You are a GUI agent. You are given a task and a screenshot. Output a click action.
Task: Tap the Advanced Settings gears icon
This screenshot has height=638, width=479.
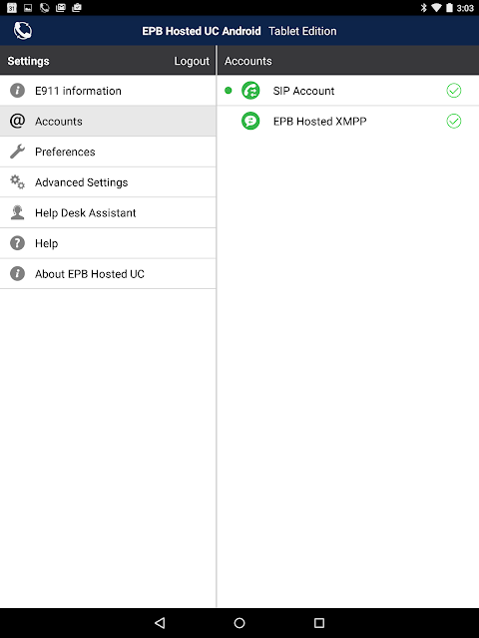17,181
